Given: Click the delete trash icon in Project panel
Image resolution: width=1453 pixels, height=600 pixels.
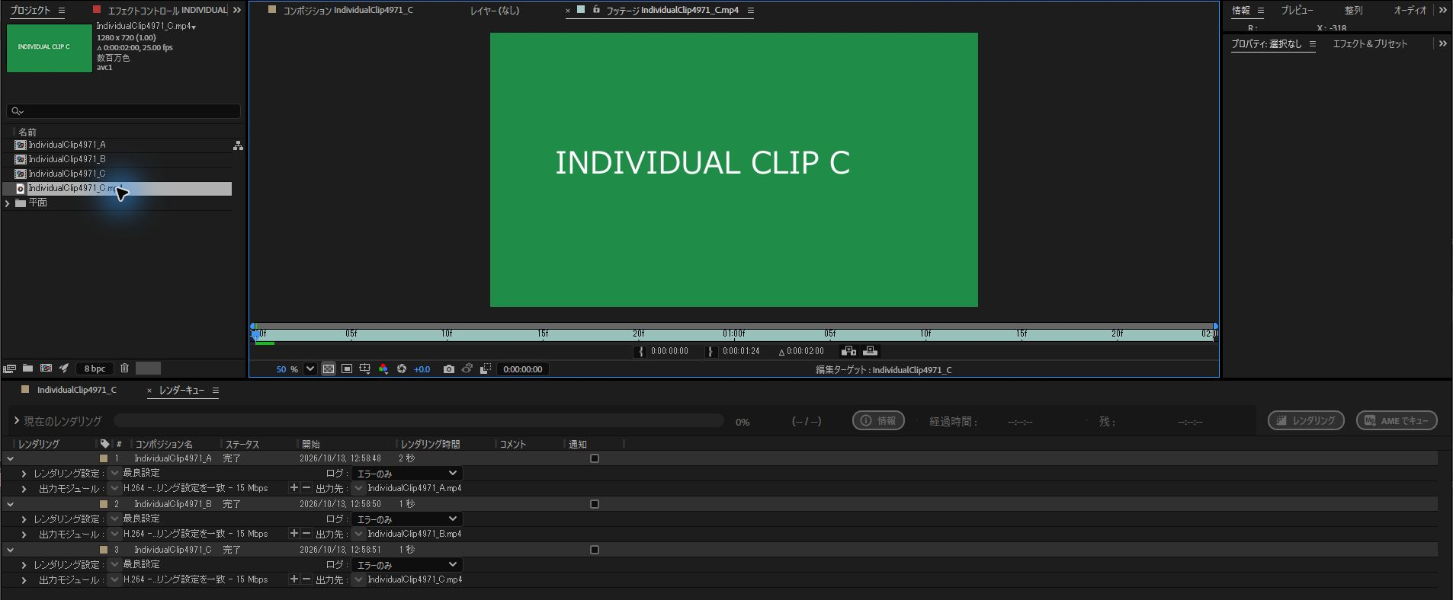Looking at the screenshot, I should tap(125, 369).
